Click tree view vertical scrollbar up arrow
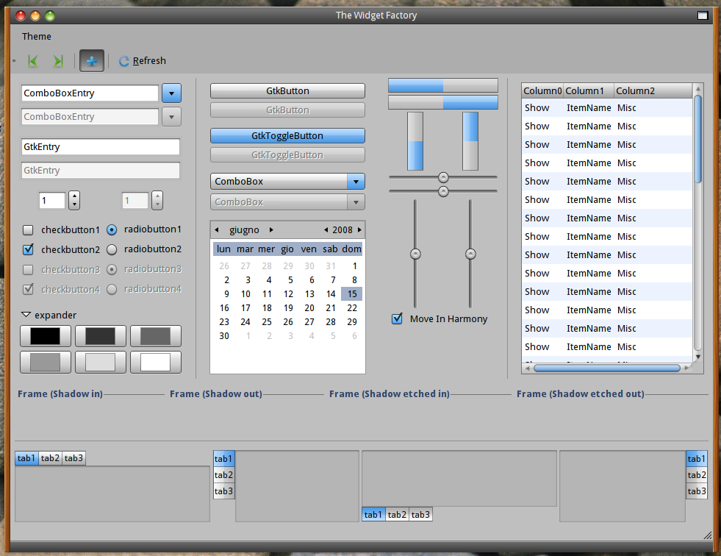This screenshot has width=721, height=556. tap(698, 88)
